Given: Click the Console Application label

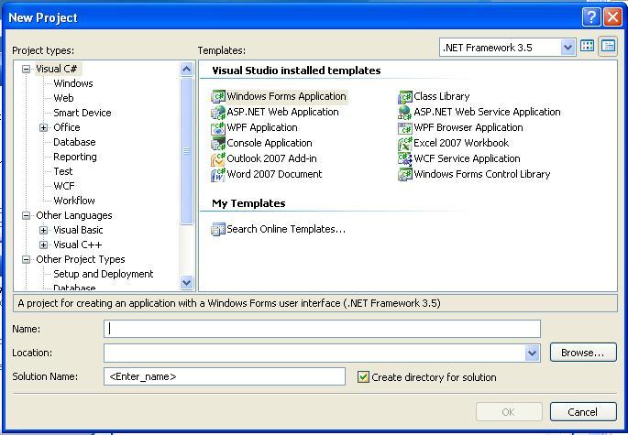Looking at the screenshot, I should [x=270, y=143].
